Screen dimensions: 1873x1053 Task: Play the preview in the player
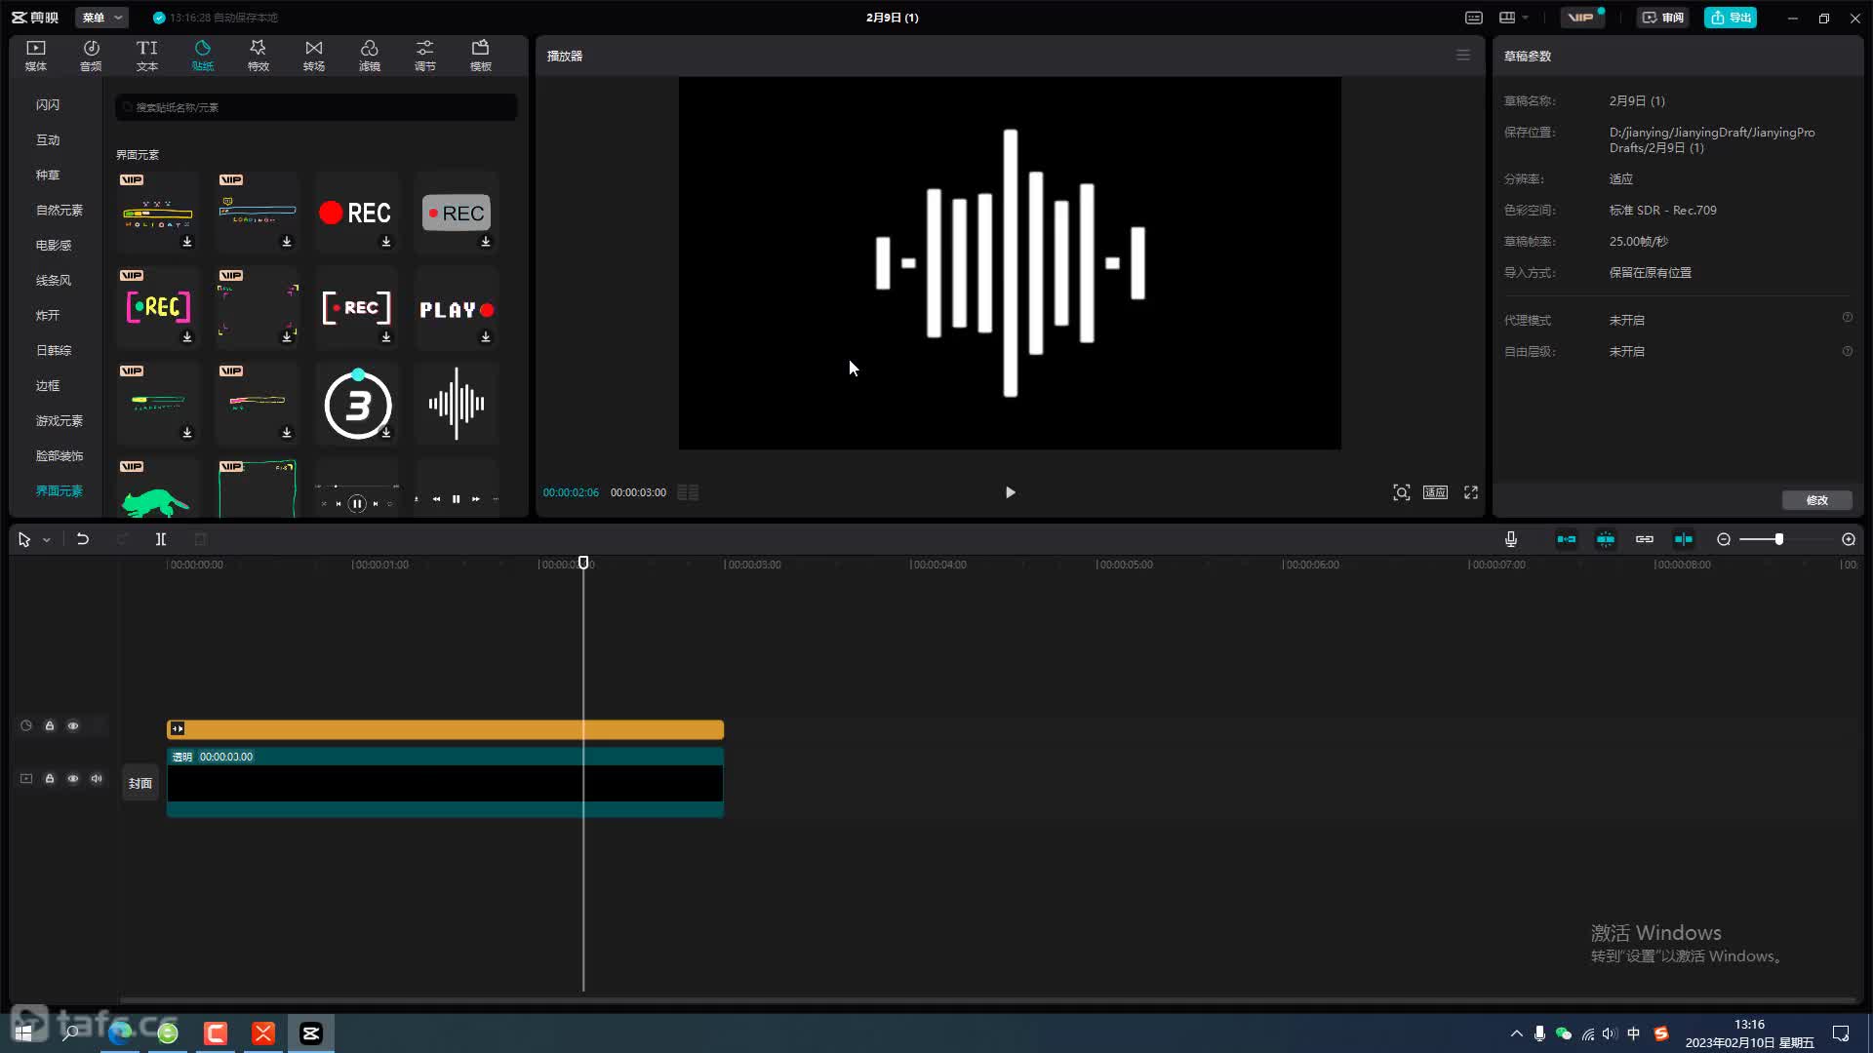[x=1010, y=492]
